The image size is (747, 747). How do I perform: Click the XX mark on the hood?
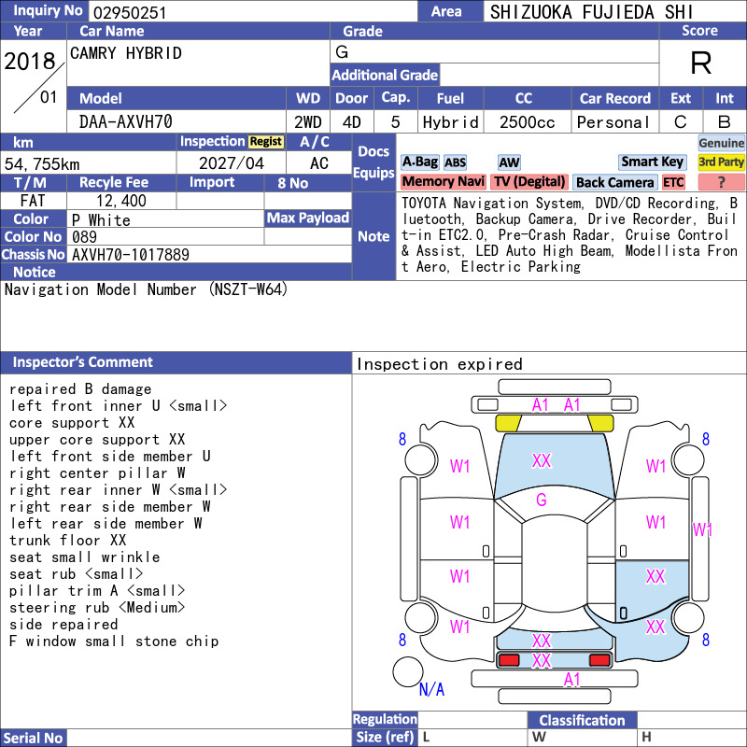542,460
